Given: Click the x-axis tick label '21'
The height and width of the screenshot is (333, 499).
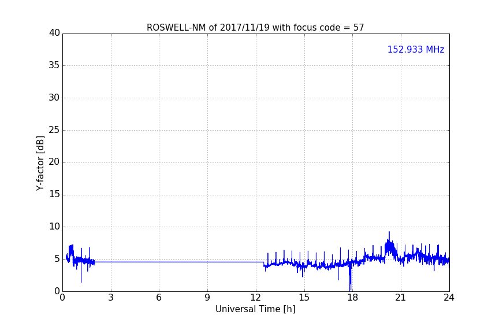Looking at the screenshot, I should pos(401,298).
